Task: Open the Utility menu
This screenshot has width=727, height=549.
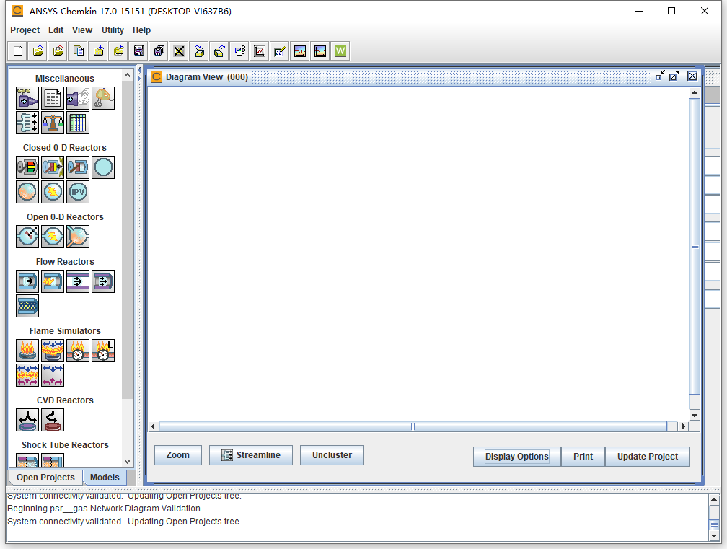Action: click(113, 30)
